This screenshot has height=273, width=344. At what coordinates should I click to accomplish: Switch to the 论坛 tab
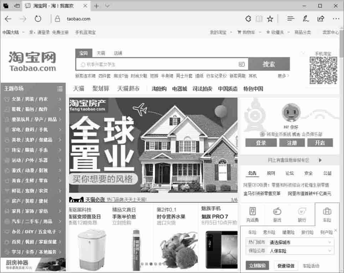[289, 173]
